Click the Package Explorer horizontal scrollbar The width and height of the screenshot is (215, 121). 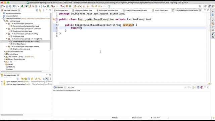point(21,71)
